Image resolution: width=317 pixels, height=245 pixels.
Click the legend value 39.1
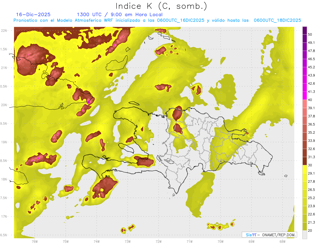[x=311, y=108]
